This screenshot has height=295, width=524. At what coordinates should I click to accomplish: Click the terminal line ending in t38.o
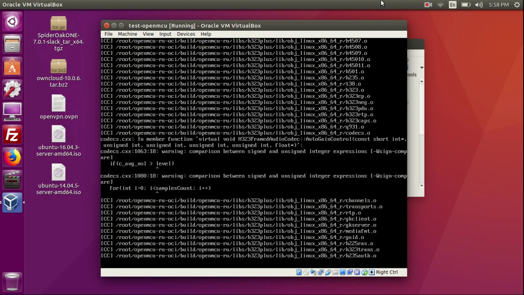pos(231,84)
